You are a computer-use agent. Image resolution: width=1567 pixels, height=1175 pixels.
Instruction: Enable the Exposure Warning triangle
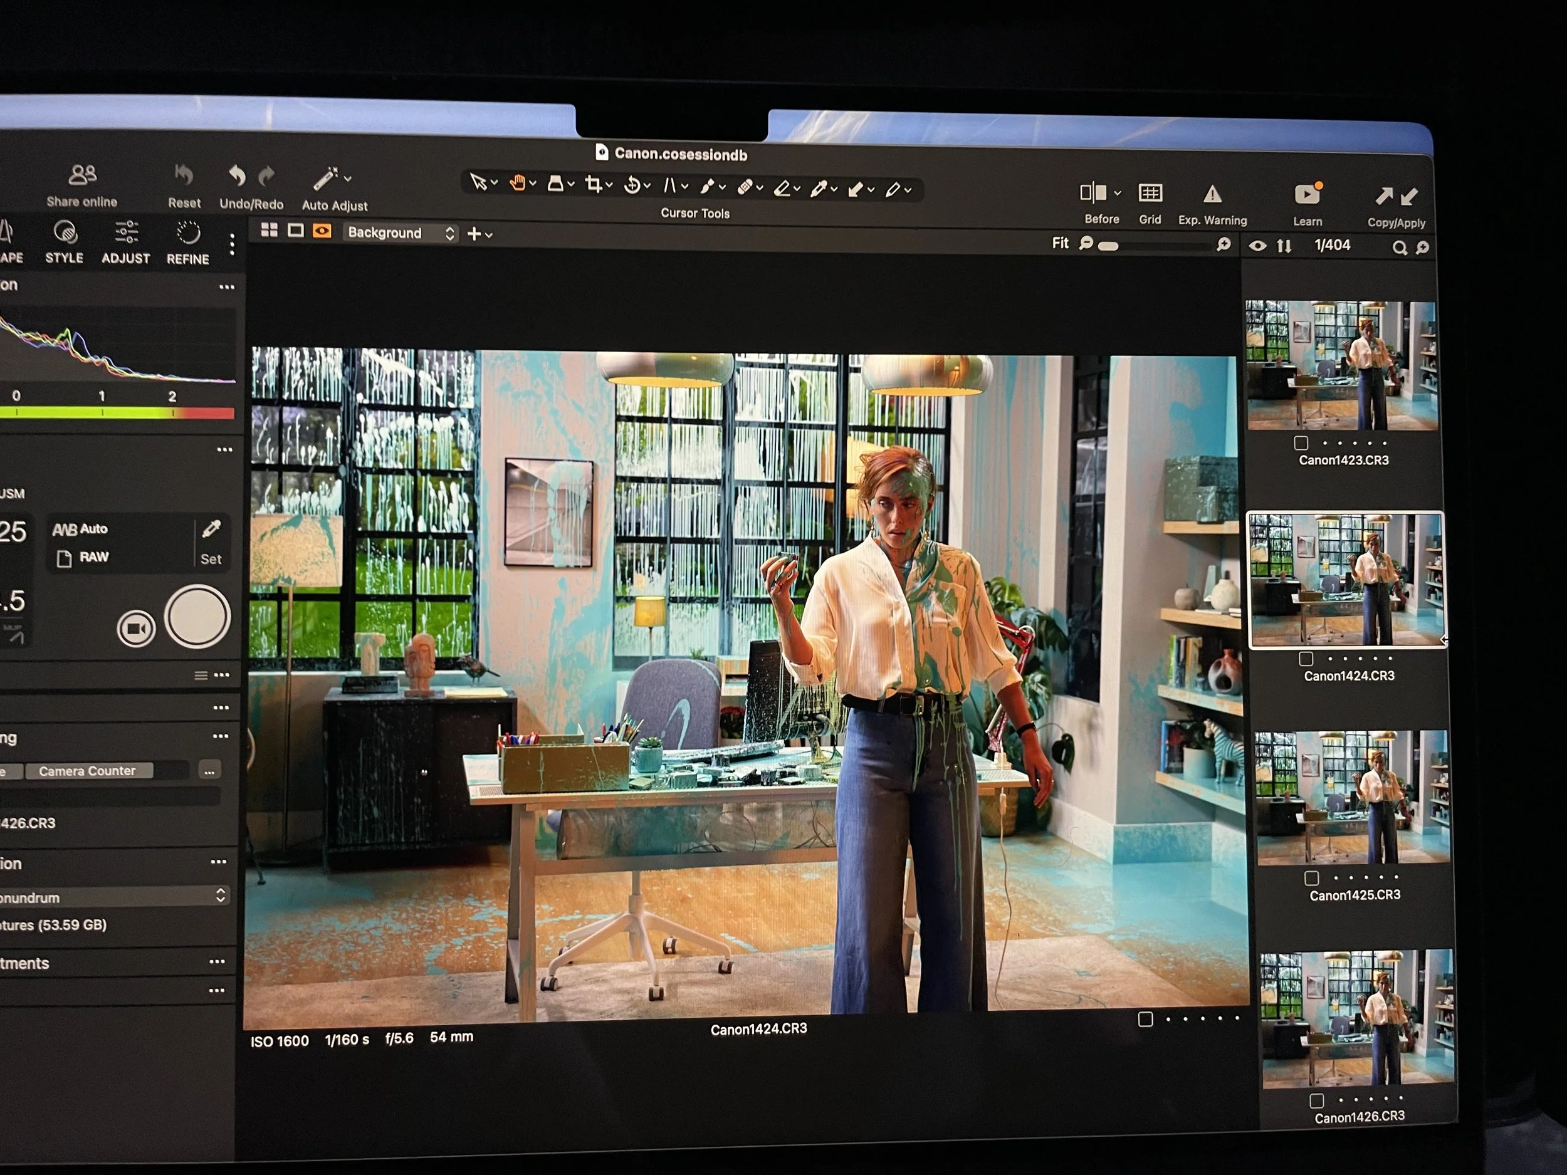(x=1212, y=194)
